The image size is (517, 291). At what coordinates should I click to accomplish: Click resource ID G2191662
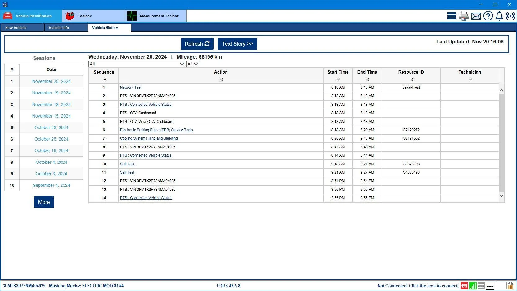point(411,138)
